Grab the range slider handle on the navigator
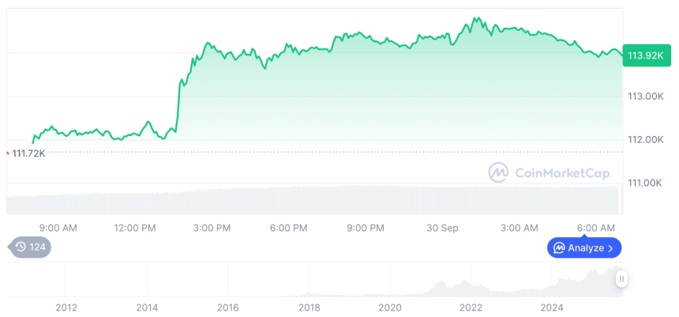Image resolution: width=679 pixels, height=317 pixels. [622, 279]
